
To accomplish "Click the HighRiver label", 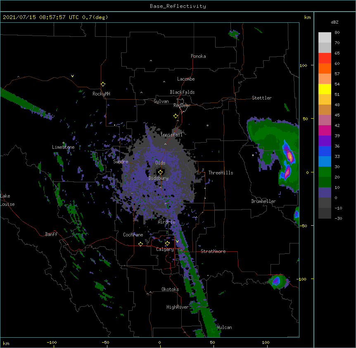I will [178, 307].
